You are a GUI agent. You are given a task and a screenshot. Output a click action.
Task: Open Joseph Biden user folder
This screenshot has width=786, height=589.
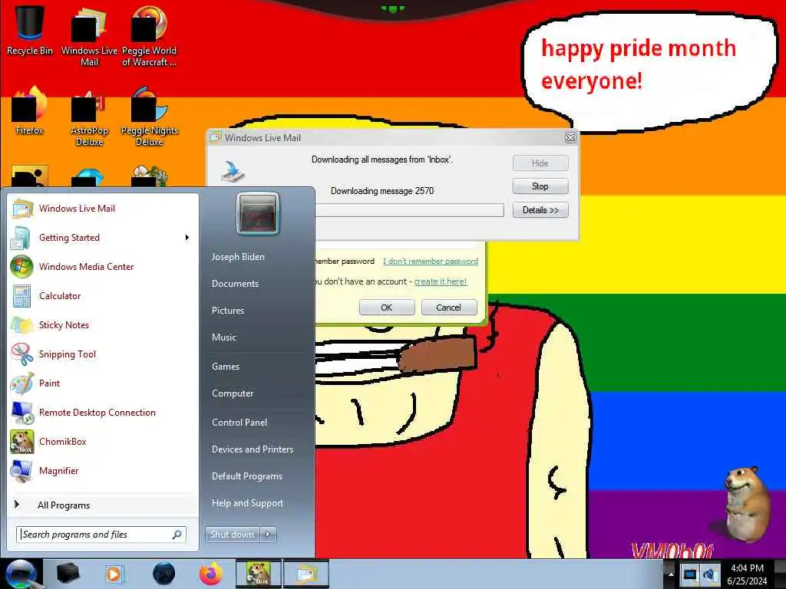coord(238,256)
